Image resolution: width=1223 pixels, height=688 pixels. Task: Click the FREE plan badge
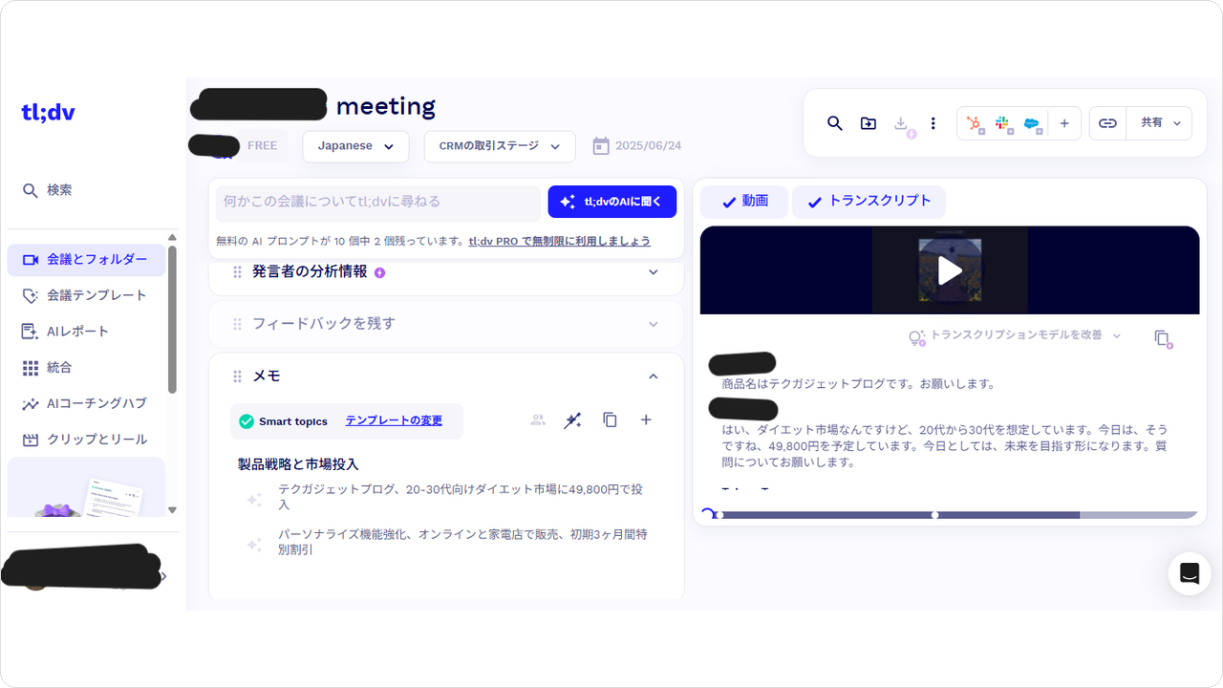(262, 146)
